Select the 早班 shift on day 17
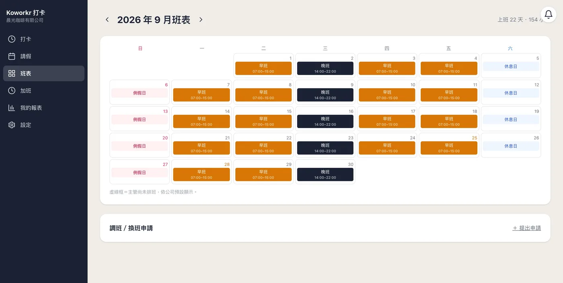The image size is (563, 283). click(387, 121)
